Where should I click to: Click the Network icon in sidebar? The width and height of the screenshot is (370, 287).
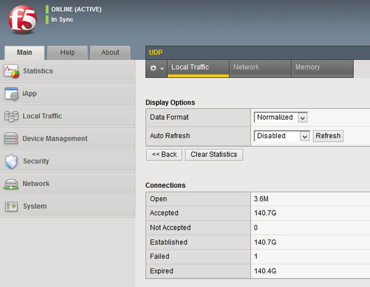[x=12, y=184]
